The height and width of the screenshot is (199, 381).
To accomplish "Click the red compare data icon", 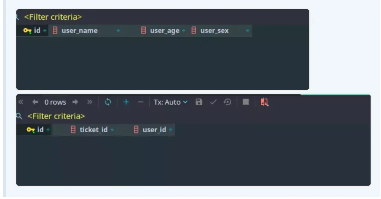I will 264,102.
